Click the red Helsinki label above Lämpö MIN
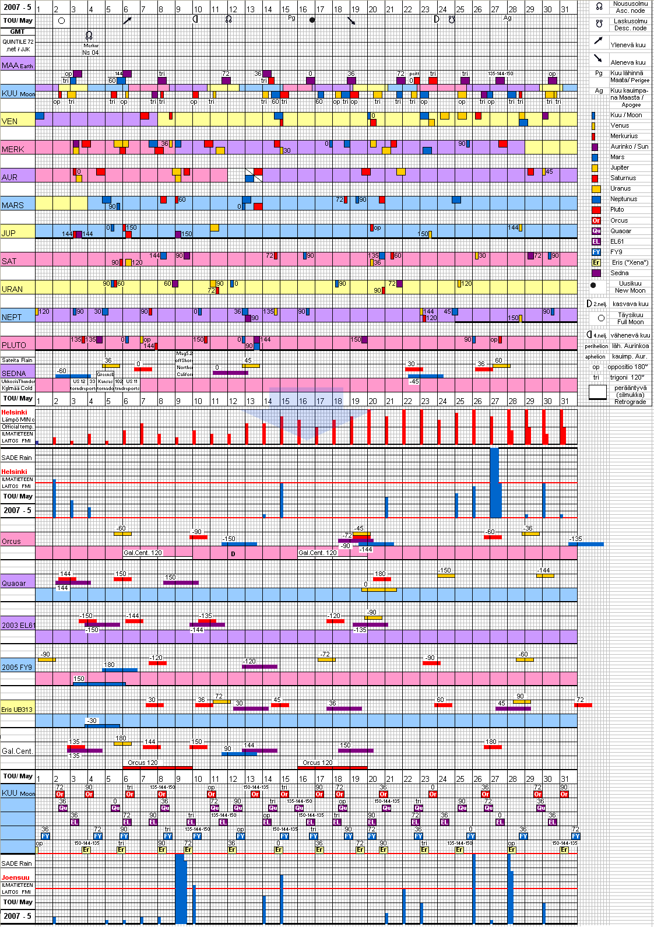This screenshot has width=654, height=927. tap(14, 412)
